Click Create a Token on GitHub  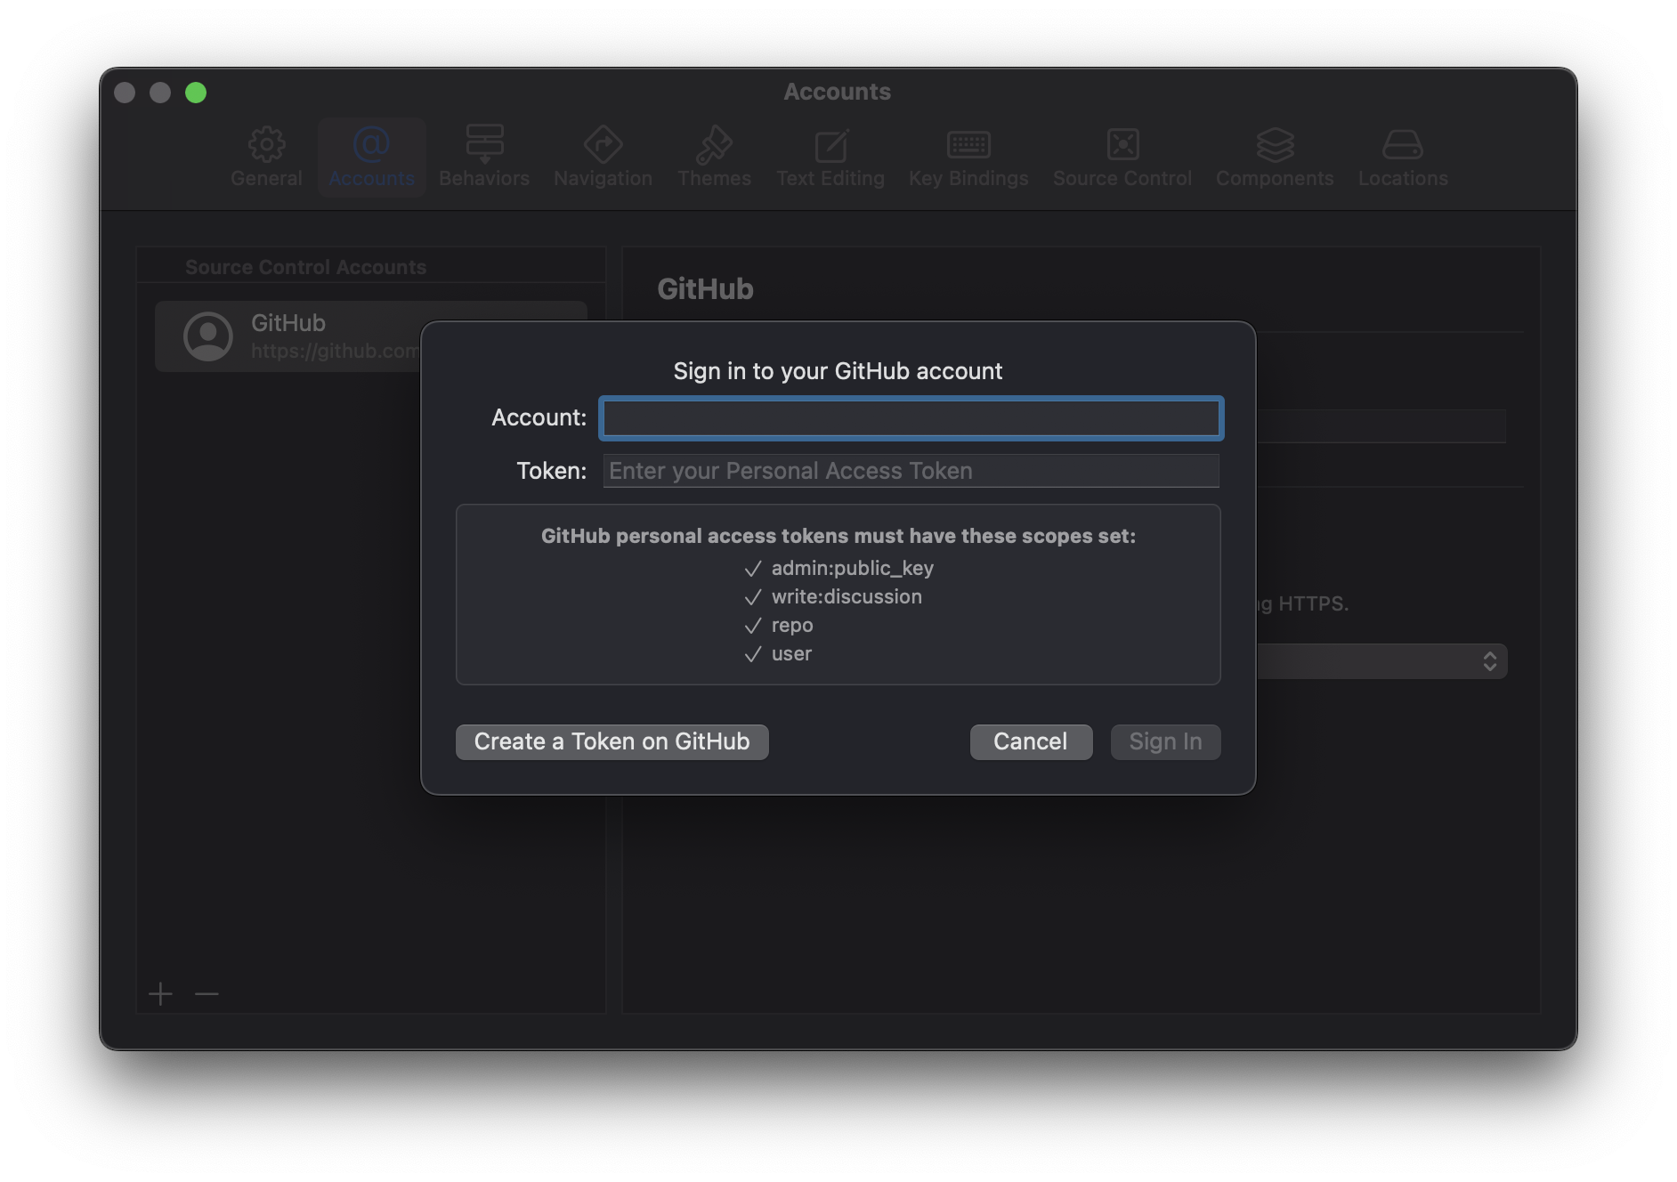[x=612, y=742]
